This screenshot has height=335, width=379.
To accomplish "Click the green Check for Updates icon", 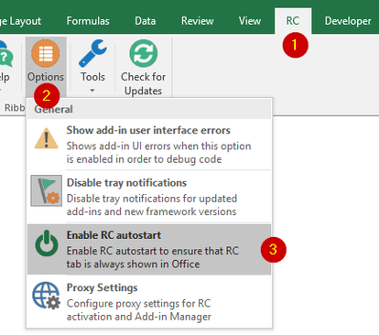I will tap(144, 53).
